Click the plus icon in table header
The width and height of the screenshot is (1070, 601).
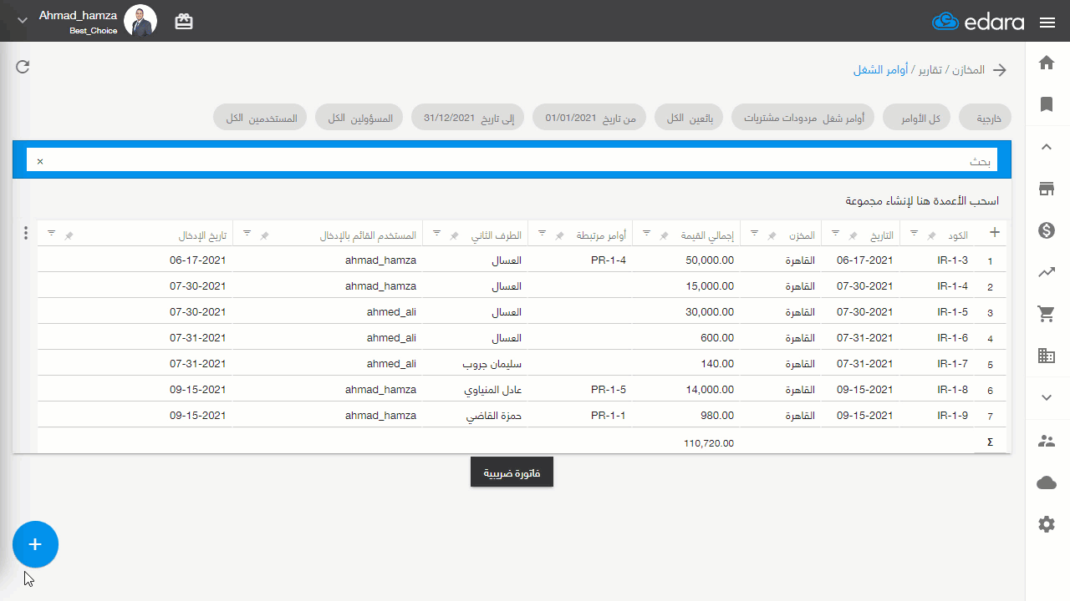(995, 234)
